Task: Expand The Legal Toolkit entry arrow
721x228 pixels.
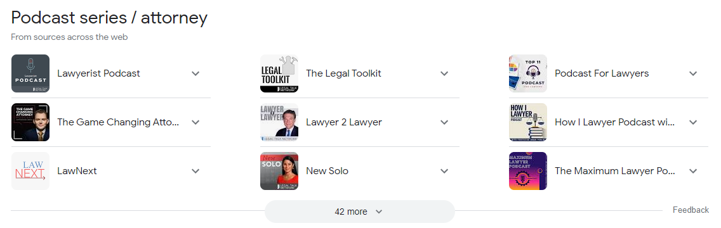Action: pos(444,73)
